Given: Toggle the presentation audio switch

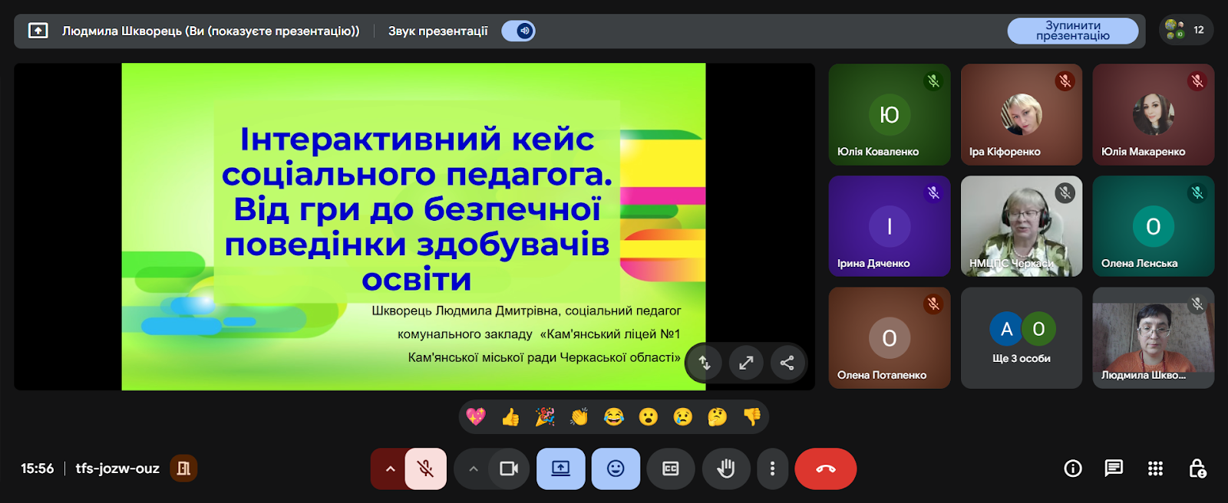Looking at the screenshot, I should [x=519, y=31].
